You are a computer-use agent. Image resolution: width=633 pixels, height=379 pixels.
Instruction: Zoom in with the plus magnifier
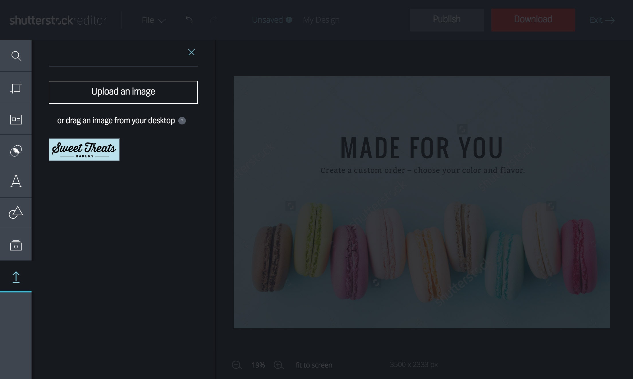279,365
